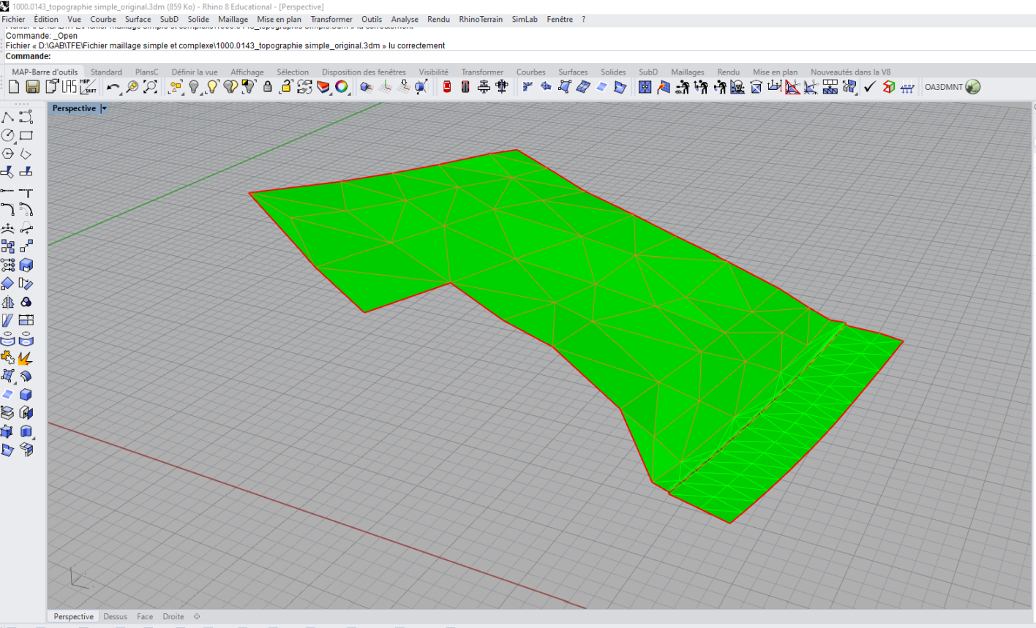
Task: Open the Analyse menu
Action: point(405,20)
